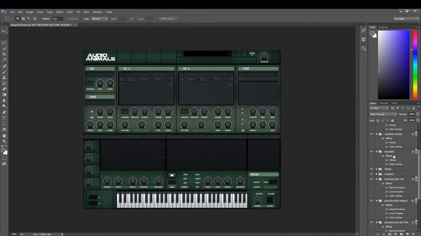Select the Hand tool
The image size is (421, 236).
pyautogui.click(x=4, y=136)
